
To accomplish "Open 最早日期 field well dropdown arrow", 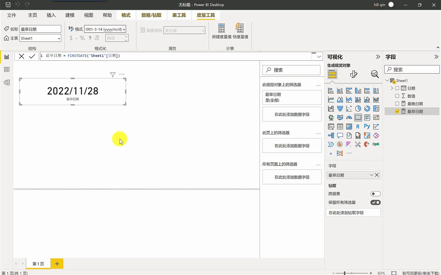I will tap(372, 175).
